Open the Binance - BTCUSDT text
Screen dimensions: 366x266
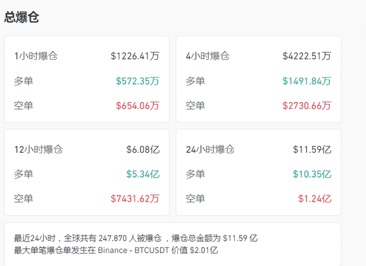click(150, 250)
